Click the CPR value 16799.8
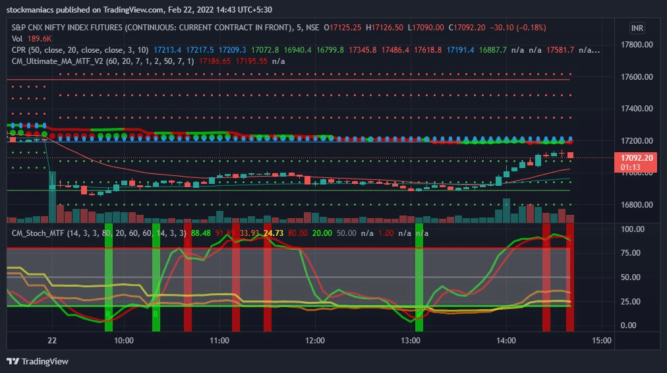Viewport: 667px width, 373px height. 330,50
